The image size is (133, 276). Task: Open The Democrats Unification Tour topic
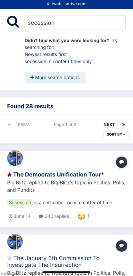point(59,174)
